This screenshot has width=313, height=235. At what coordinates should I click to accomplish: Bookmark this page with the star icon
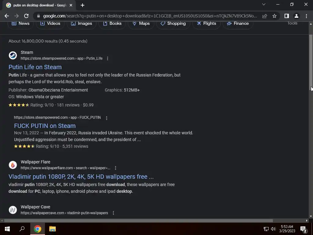[x=274, y=16]
